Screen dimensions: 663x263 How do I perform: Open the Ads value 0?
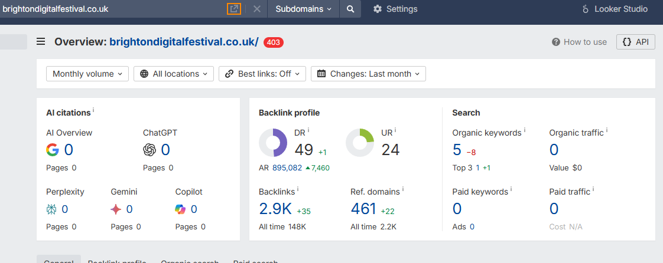472,227
